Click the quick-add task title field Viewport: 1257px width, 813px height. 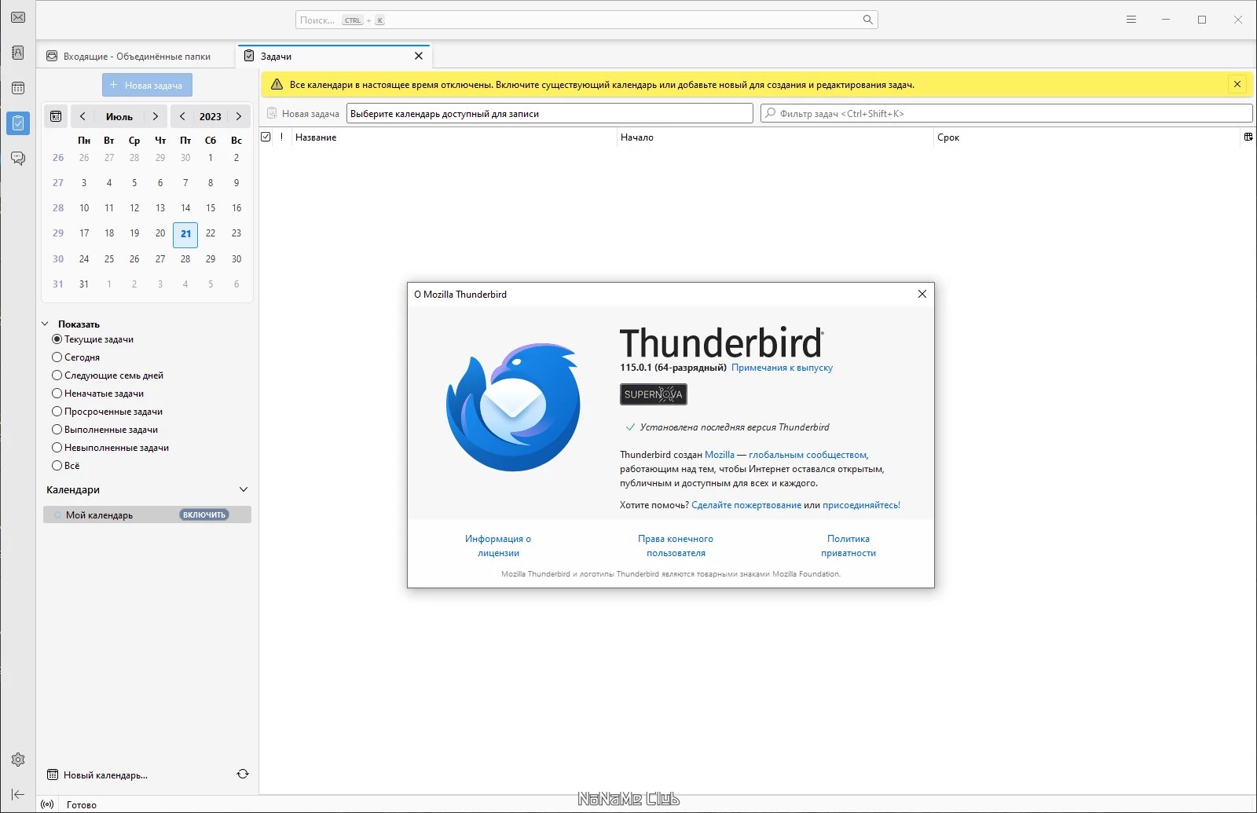[549, 113]
